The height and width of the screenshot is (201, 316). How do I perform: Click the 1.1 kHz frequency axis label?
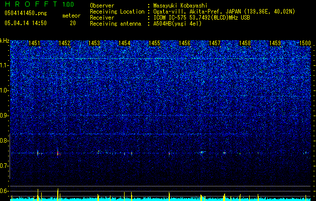[x=5, y=65]
